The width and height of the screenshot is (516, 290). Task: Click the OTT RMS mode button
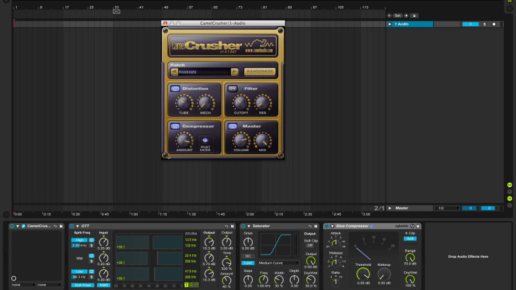[x=103, y=285]
